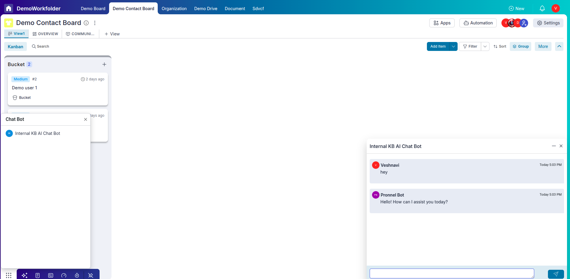Switch to the Demo Board tab
This screenshot has height=279, width=570.
coord(93,9)
